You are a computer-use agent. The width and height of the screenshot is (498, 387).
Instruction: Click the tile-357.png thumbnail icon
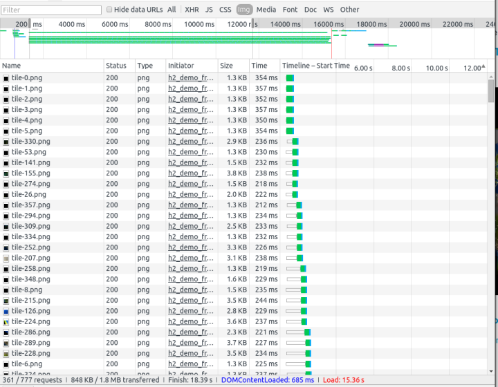coord(6,205)
